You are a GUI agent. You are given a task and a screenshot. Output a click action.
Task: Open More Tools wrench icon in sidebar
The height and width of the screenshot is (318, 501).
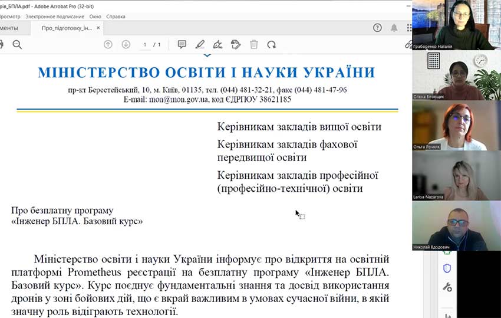[x=447, y=287]
